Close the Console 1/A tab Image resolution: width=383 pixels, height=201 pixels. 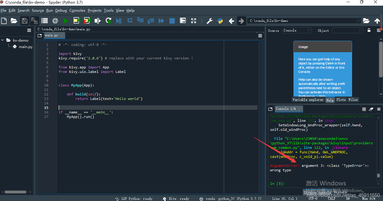pos(300,109)
